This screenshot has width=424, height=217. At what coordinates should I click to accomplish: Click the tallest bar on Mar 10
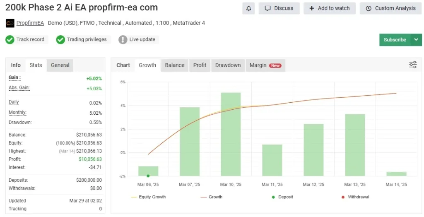(231, 135)
